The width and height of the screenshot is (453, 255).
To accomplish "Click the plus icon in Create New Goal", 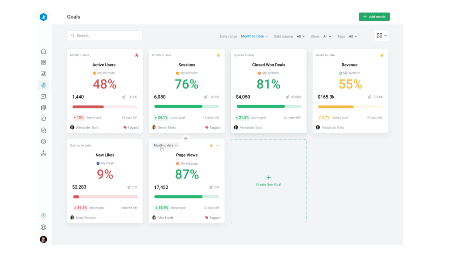I will tap(269, 177).
